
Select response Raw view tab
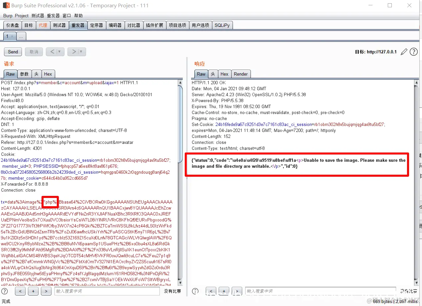201,74
